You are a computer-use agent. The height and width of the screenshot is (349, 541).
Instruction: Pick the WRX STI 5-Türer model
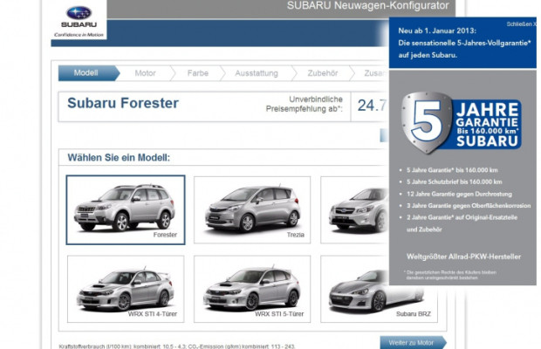(x=252, y=289)
